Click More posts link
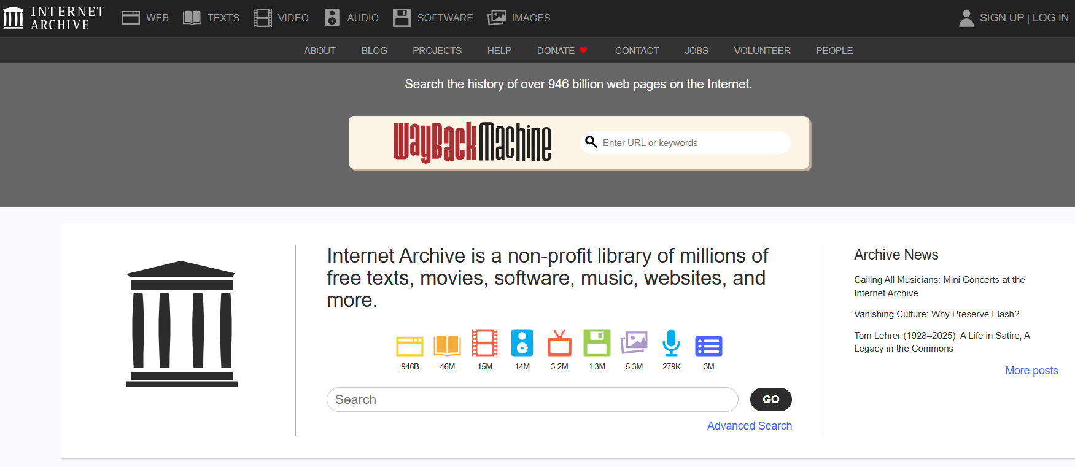The height and width of the screenshot is (467, 1075). pos(1031,371)
